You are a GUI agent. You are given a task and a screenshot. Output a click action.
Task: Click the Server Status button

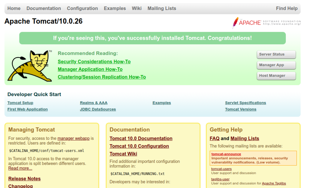[276, 55]
